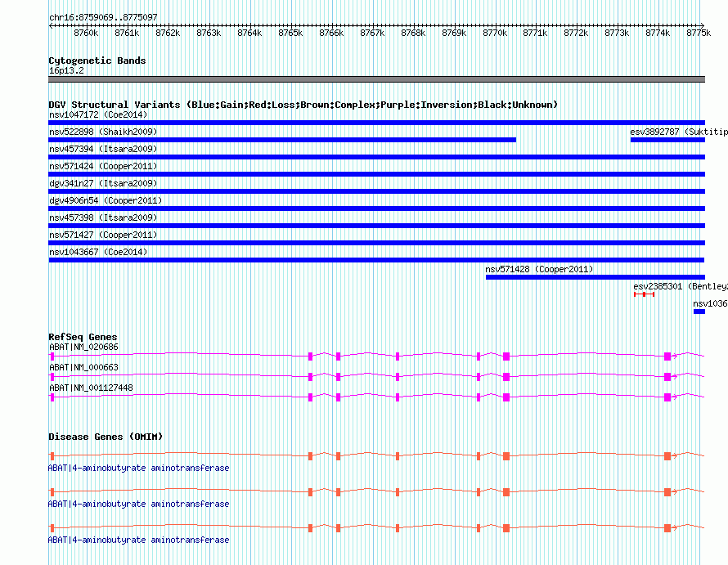Select the small blue bar under nsv1036
Image resolution: width=728 pixels, height=565 pixels.
(699, 312)
